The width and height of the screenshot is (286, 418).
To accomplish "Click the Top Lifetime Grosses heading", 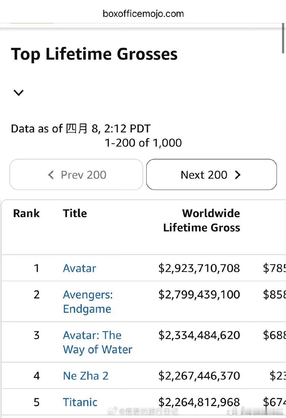I will (94, 54).
